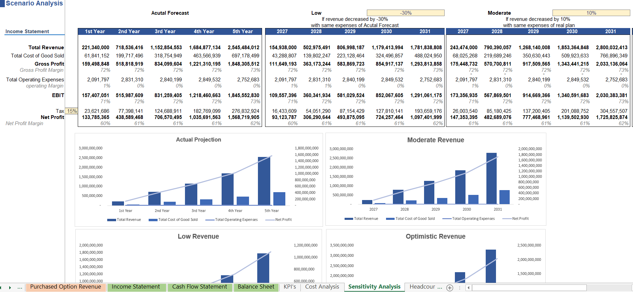
Task: Add a new sheet with plus icon
Action: tap(450, 288)
